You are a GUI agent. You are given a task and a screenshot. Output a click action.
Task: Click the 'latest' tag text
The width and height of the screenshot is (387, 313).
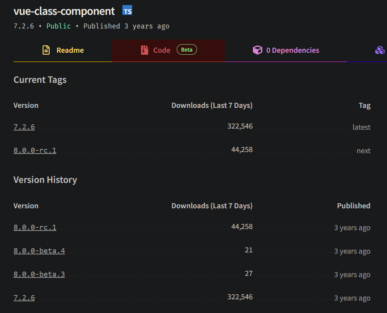coord(361,127)
